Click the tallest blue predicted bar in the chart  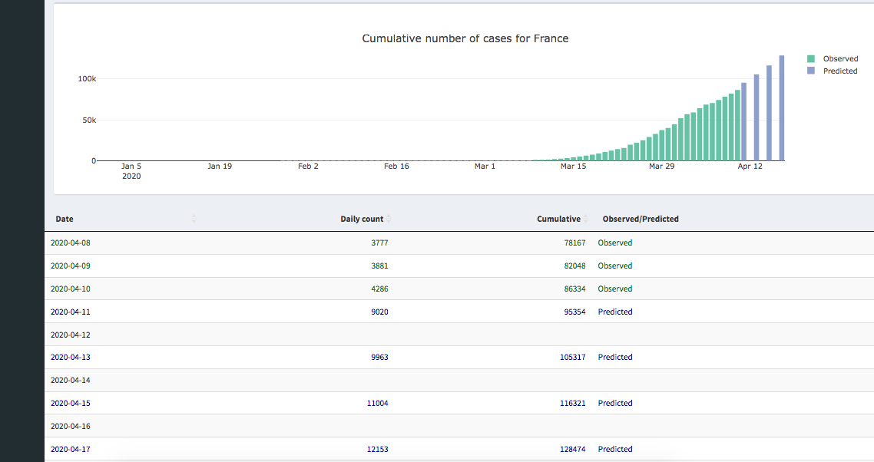[781, 107]
